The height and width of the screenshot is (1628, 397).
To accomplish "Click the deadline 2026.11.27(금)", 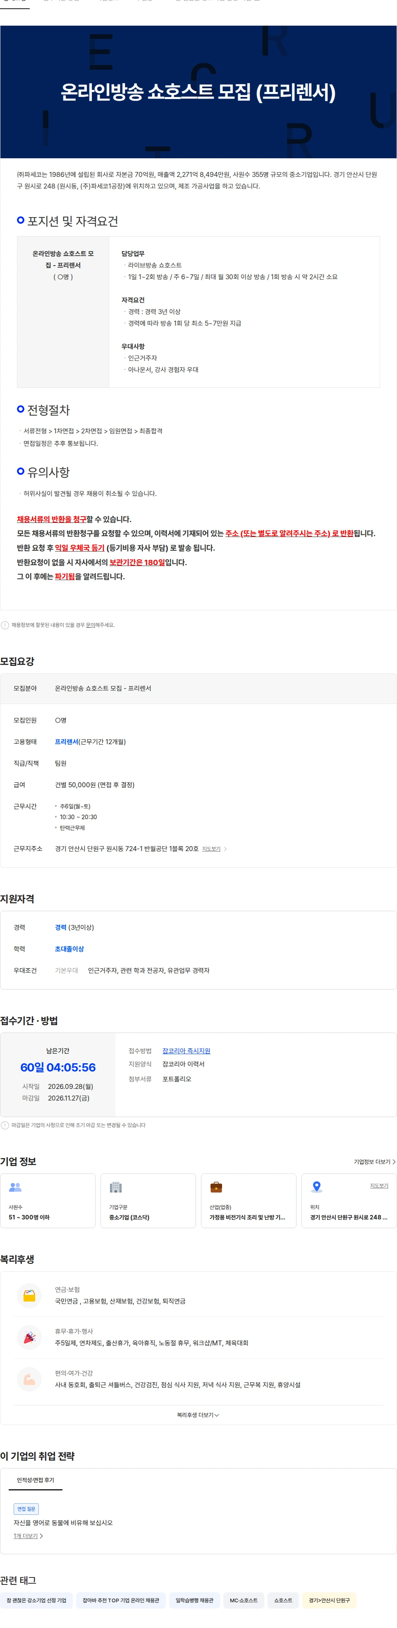I will coord(69,1098).
